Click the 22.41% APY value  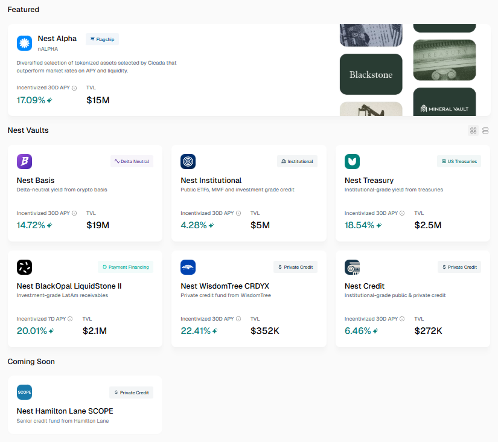click(196, 331)
